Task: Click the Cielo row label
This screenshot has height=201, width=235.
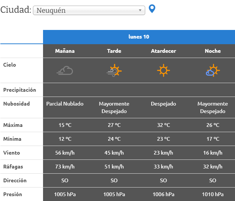Action: 10,65
